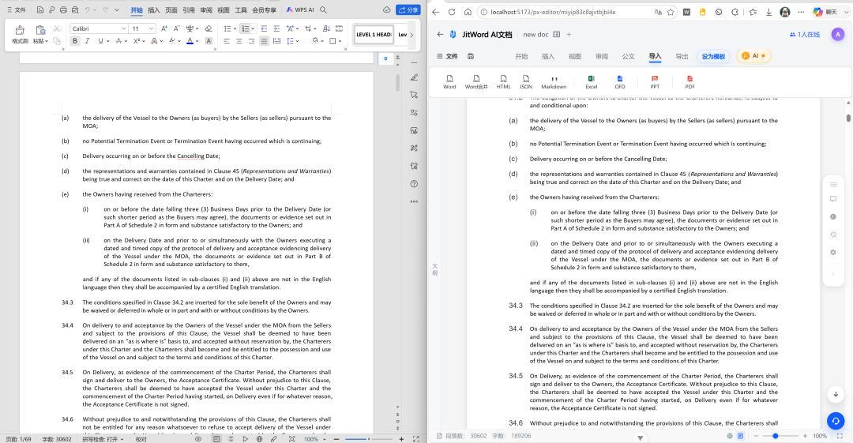Viewport: 853px width, 443px height.
Task: Open zoom percentage dropdown in WPS status bar
Action: click(x=325, y=438)
